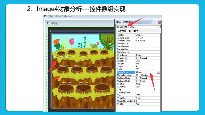The height and width of the screenshot is (115, 205).
Task: Select the (名称) property row
Action: (139, 35)
